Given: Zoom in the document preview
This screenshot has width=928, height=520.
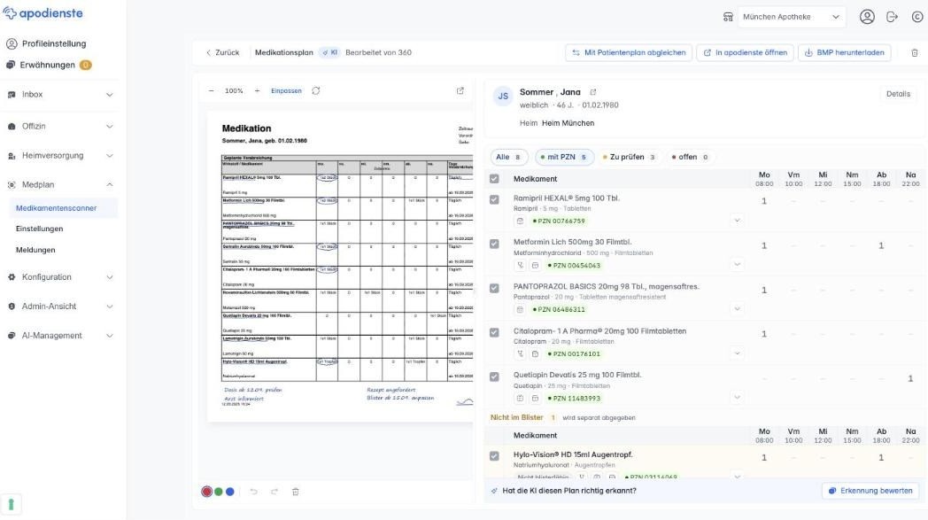Looking at the screenshot, I should pyautogui.click(x=257, y=90).
